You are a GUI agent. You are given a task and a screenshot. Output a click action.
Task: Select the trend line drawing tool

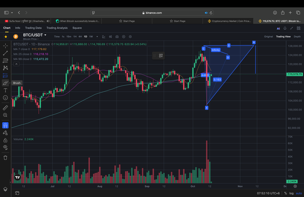coord(5,53)
